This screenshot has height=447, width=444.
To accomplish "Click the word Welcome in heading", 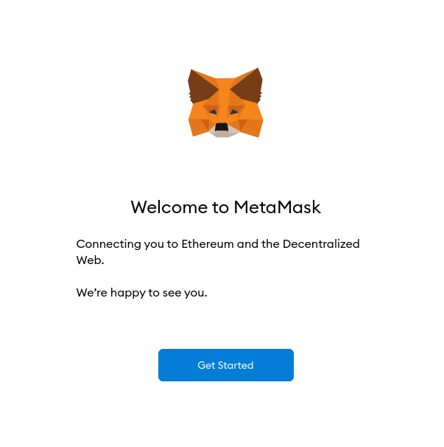I will click(169, 207).
